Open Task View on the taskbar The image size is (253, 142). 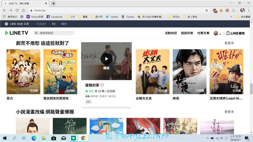point(24,138)
